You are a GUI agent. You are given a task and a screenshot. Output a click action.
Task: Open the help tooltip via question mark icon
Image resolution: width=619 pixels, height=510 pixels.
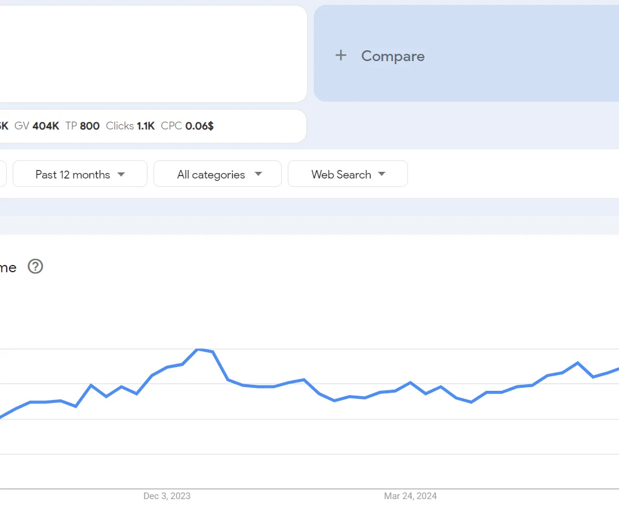(x=35, y=267)
